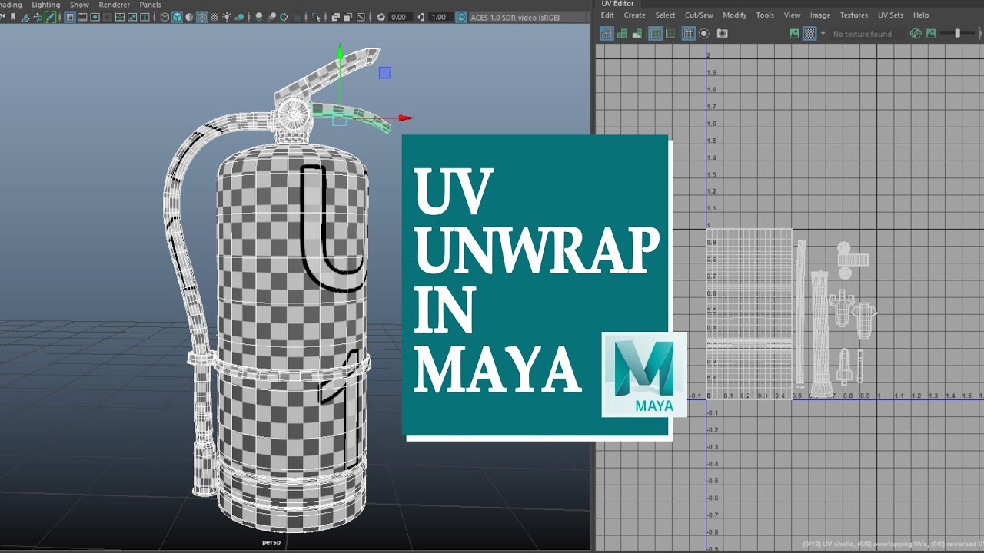Click UV shaded shells icon
This screenshot has width=984, height=553.
[622, 33]
